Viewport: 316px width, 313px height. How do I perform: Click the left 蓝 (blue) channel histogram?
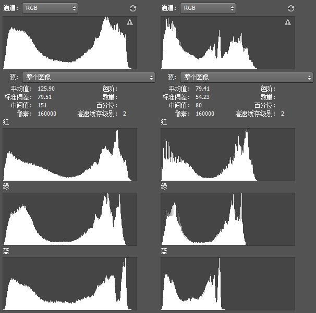[70, 284]
